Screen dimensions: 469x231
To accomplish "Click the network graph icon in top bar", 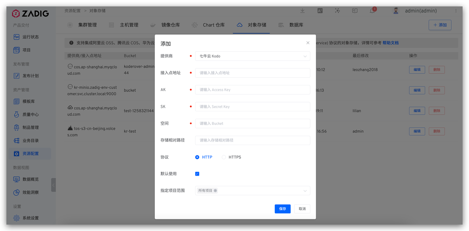I will point(337,11).
